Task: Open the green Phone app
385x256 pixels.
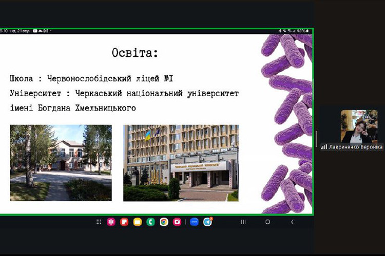Action: click(x=150, y=222)
